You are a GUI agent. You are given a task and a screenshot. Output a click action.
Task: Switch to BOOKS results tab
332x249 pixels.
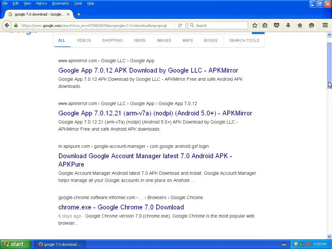[x=211, y=41]
